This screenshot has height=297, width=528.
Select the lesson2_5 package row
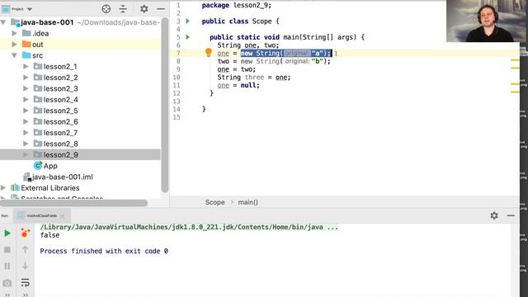(x=80, y=111)
